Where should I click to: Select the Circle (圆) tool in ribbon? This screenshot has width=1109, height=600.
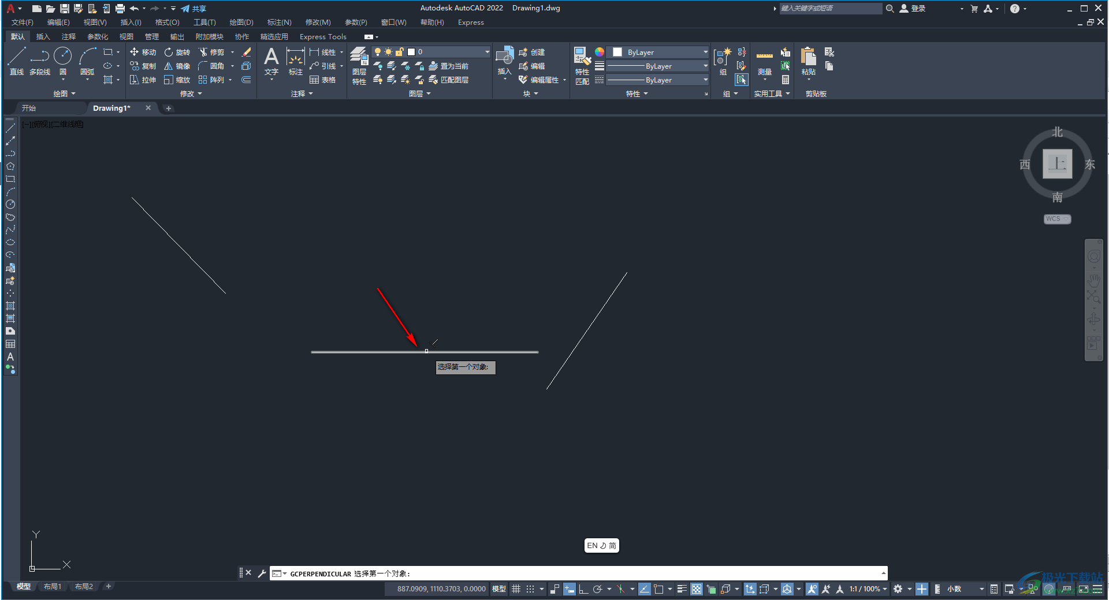point(62,61)
